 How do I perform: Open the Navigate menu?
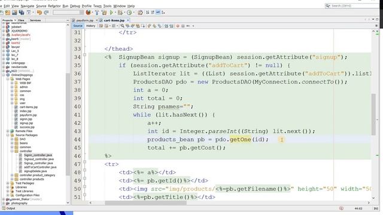[28, 6]
